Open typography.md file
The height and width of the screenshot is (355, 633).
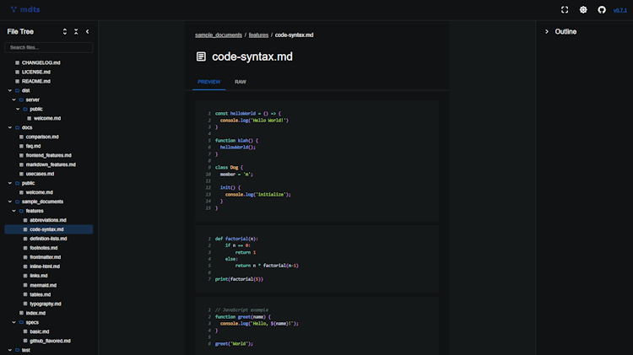coord(46,304)
